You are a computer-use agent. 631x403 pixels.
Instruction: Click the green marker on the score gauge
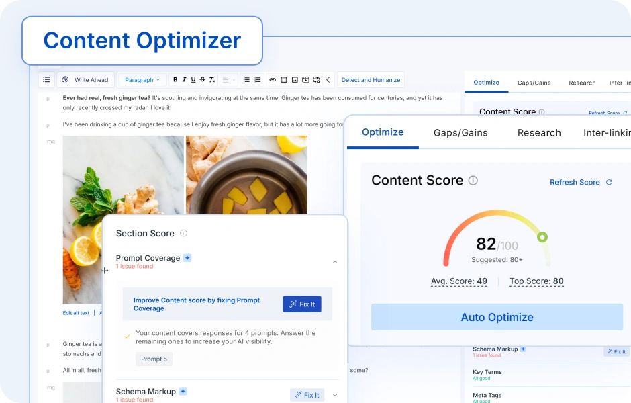point(542,237)
